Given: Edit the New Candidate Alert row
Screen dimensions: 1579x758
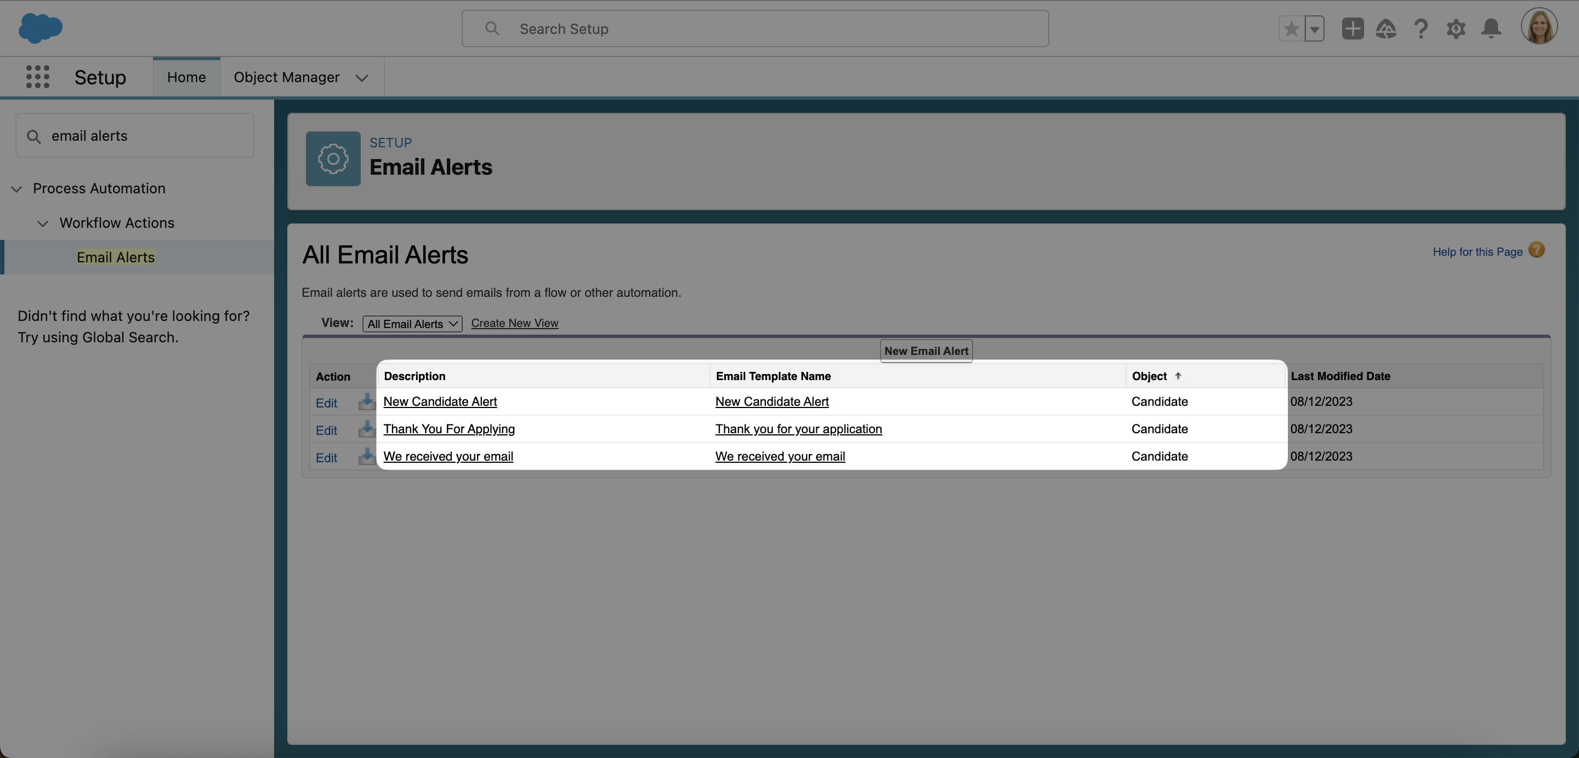Looking at the screenshot, I should [326, 403].
